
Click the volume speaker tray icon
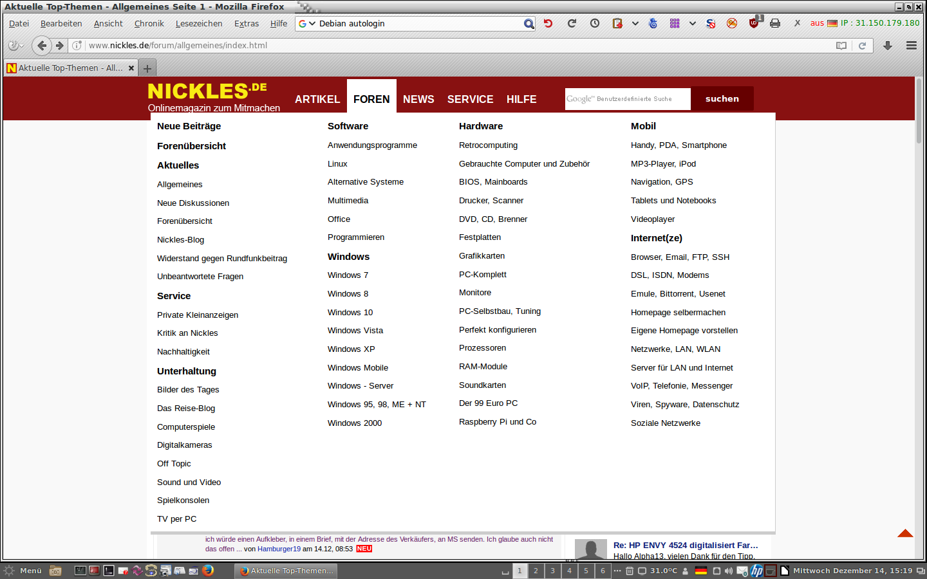(729, 571)
